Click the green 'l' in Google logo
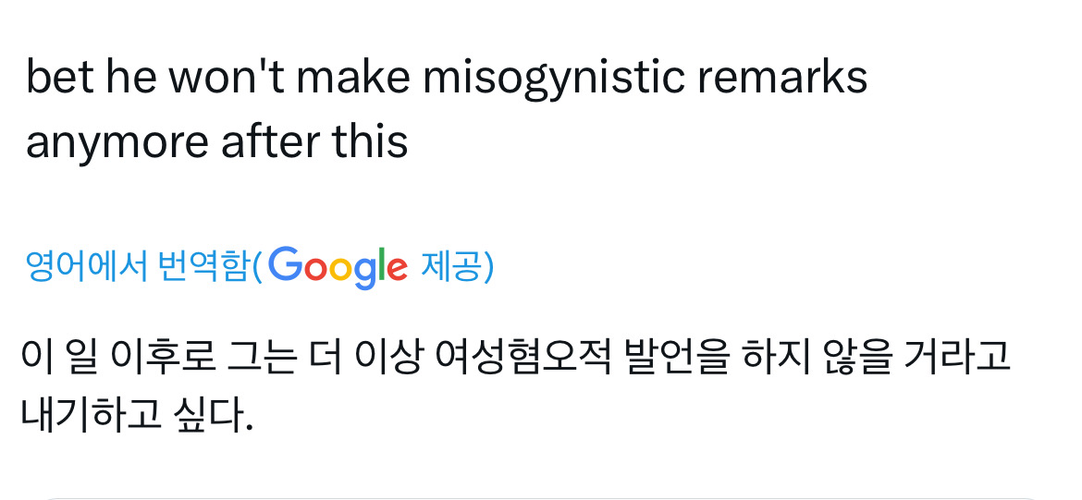The width and height of the screenshot is (1082, 500). tap(380, 265)
